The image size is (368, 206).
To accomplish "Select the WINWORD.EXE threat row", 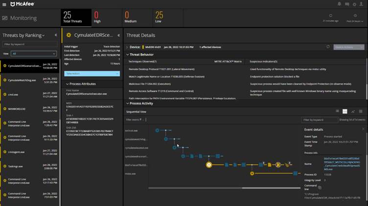I will pos(30,109).
